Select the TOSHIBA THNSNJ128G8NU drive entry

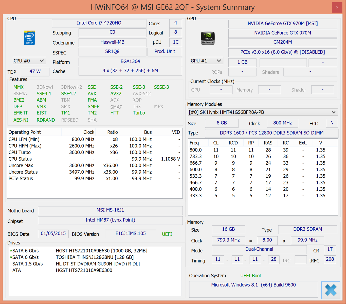pos(95,257)
